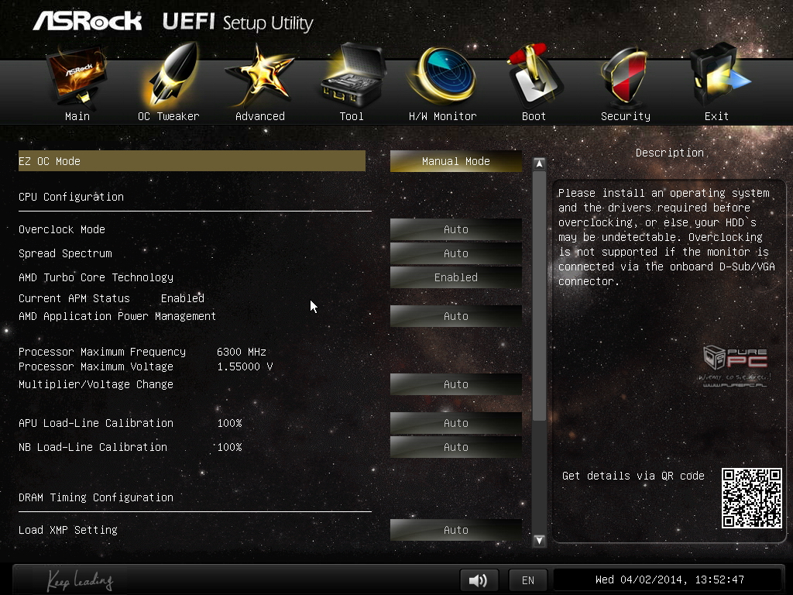Click the scrollbar down arrow
This screenshot has height=595, width=793.
click(539, 540)
